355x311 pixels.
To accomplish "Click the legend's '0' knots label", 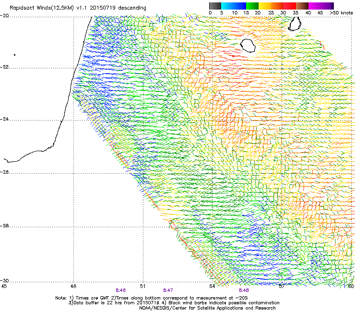I will 210,13.
